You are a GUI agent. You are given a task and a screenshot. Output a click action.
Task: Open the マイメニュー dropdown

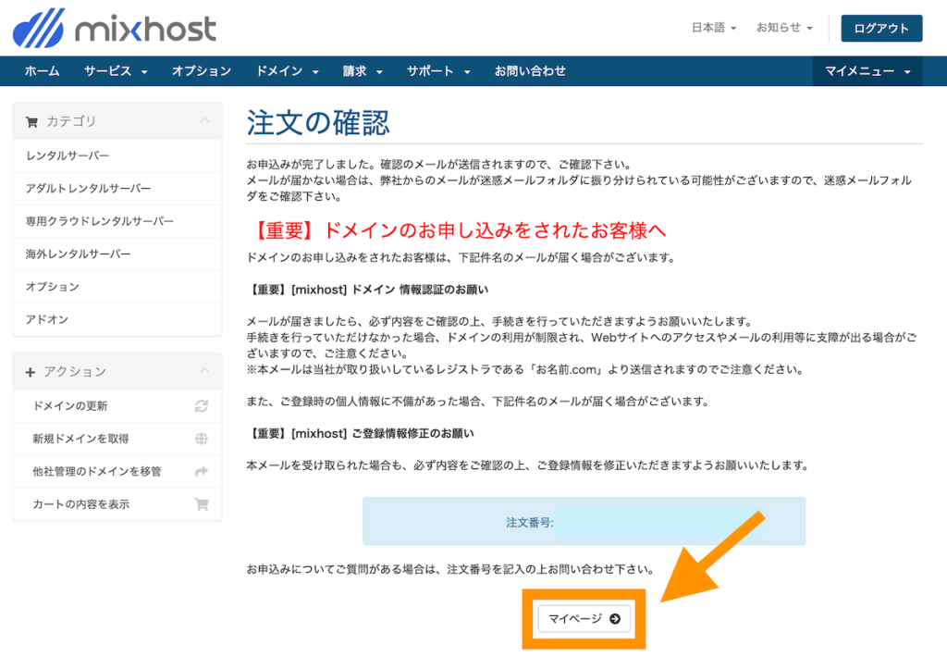pos(866,70)
